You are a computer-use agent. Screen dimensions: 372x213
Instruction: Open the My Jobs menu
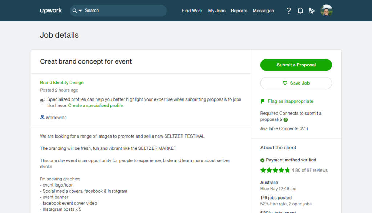point(217,11)
